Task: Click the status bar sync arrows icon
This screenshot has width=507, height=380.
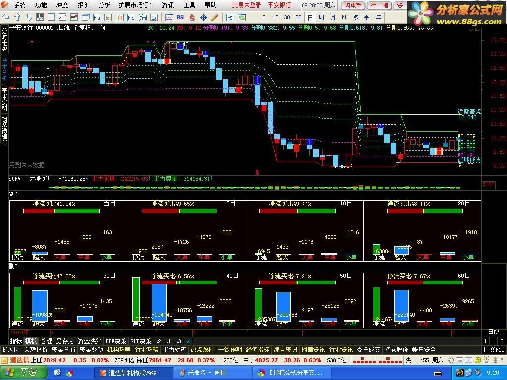Action: coord(451,360)
